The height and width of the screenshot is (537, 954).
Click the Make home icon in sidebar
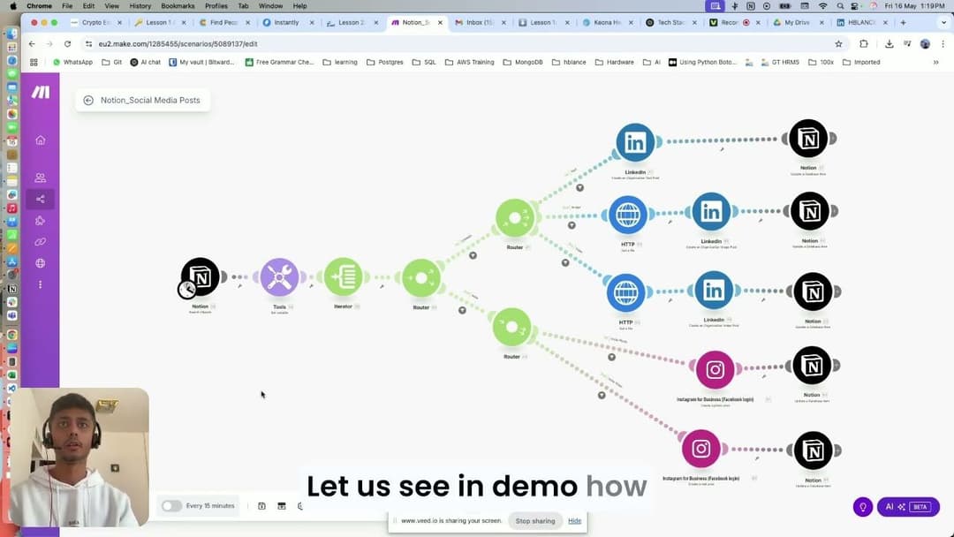[x=40, y=140]
